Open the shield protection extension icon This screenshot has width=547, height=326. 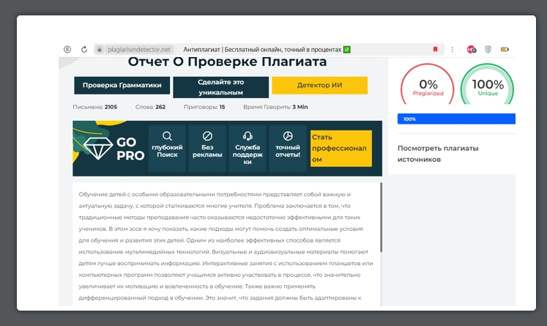pos(488,50)
